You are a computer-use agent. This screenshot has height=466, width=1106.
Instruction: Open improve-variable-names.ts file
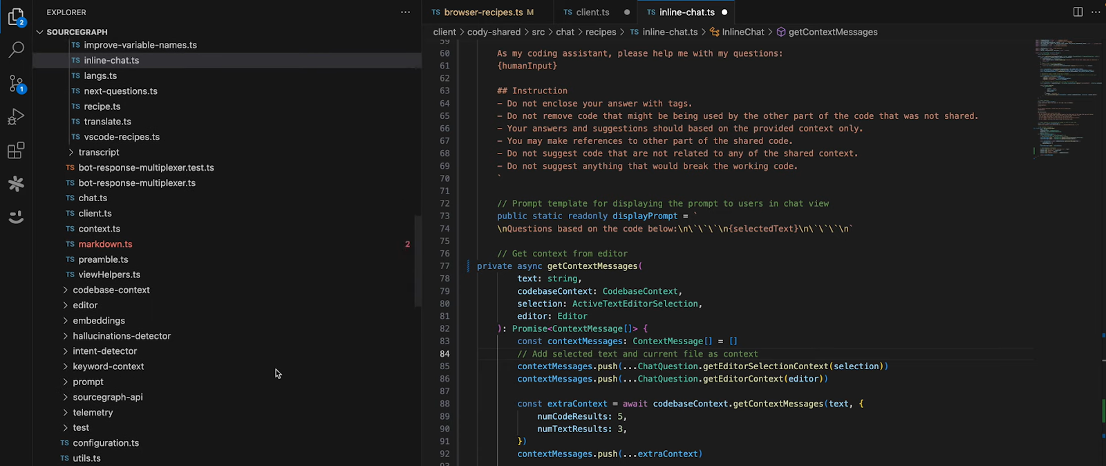coord(227,45)
